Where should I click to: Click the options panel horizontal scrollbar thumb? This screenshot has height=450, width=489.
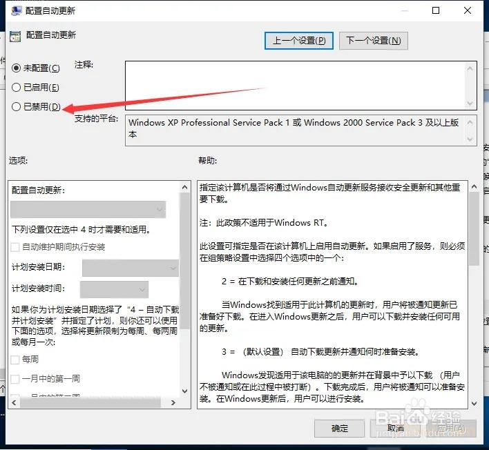(90, 402)
